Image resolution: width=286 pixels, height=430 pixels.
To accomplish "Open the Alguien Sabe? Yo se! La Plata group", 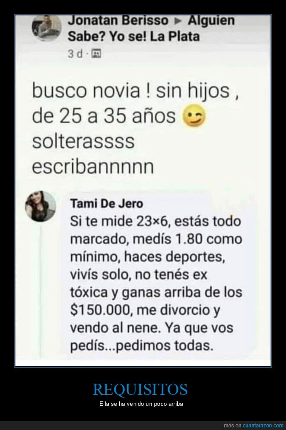I will (x=151, y=29).
